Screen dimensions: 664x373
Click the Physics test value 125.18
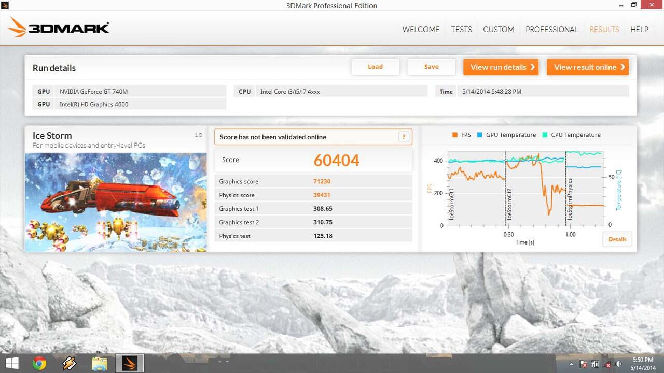323,236
